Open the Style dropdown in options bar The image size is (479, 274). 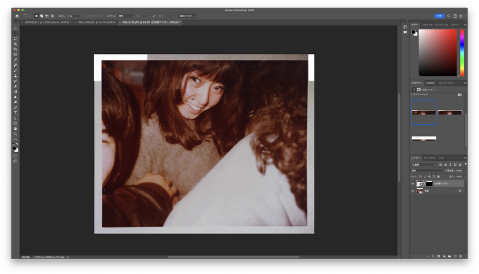click(126, 16)
